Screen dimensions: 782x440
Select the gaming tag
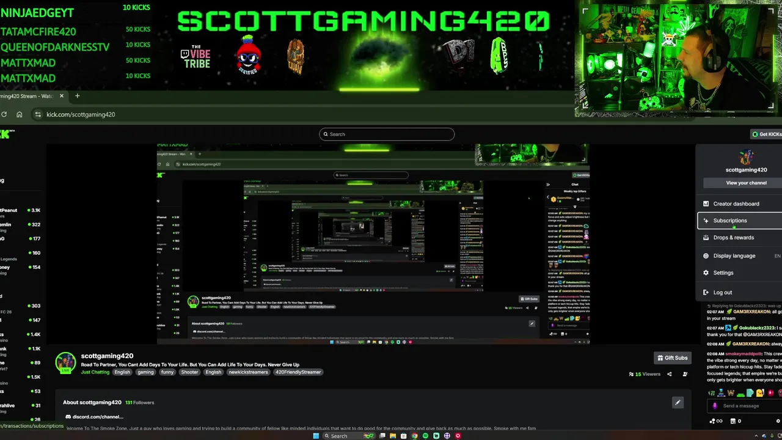point(145,372)
